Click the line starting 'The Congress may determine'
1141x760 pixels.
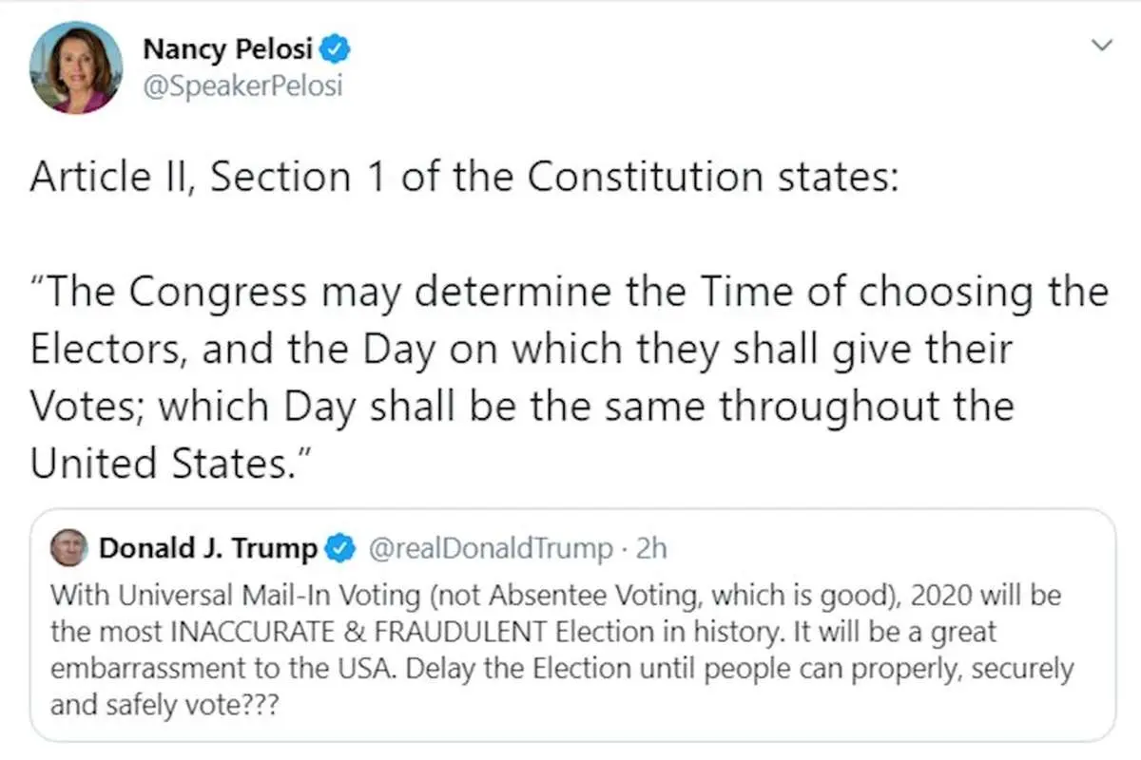[569, 293]
